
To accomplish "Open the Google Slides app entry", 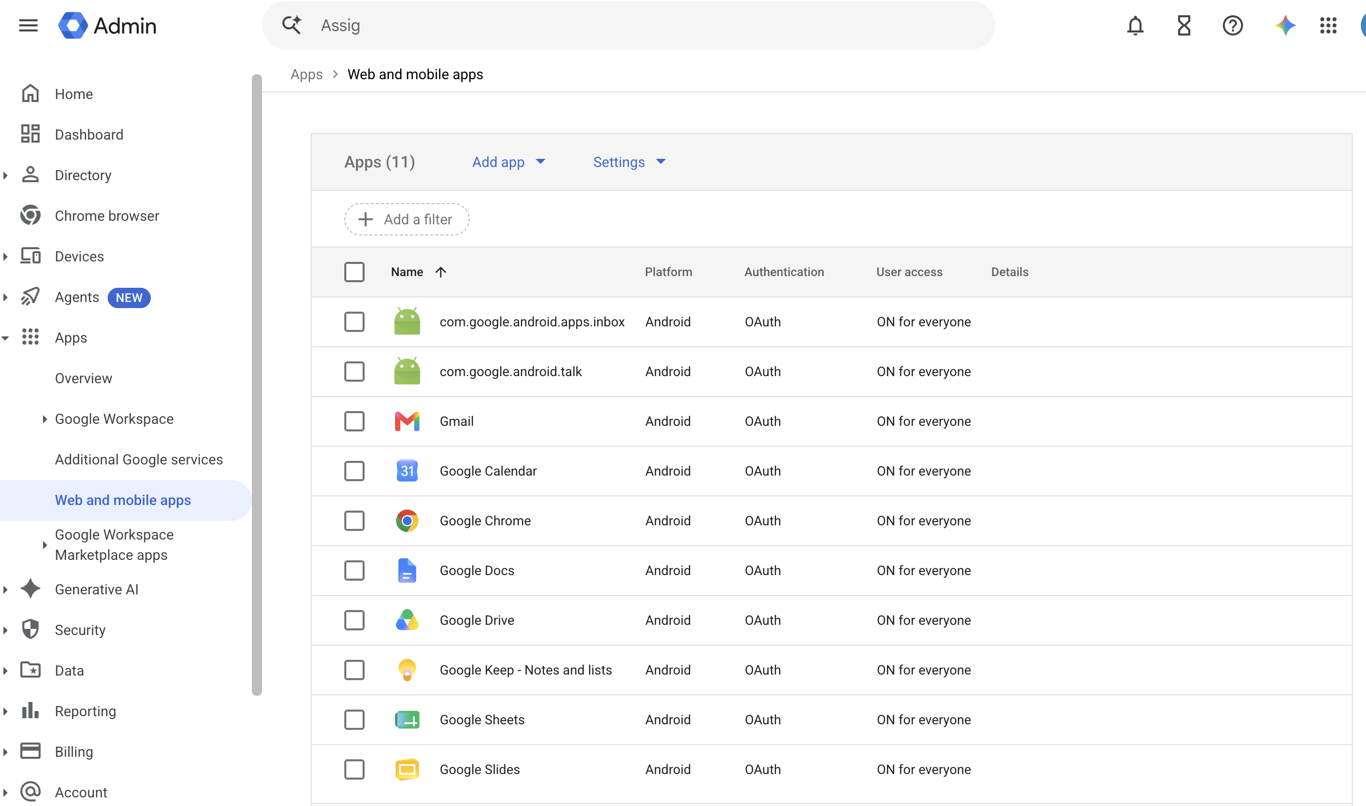I will 480,769.
